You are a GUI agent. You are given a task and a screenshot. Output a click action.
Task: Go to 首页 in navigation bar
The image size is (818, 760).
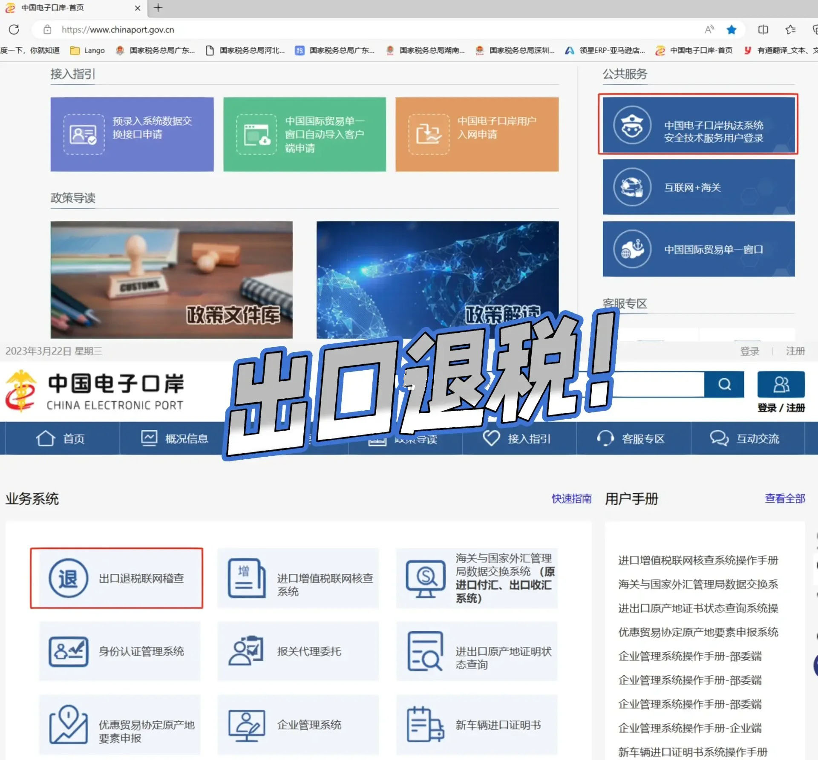coord(60,438)
